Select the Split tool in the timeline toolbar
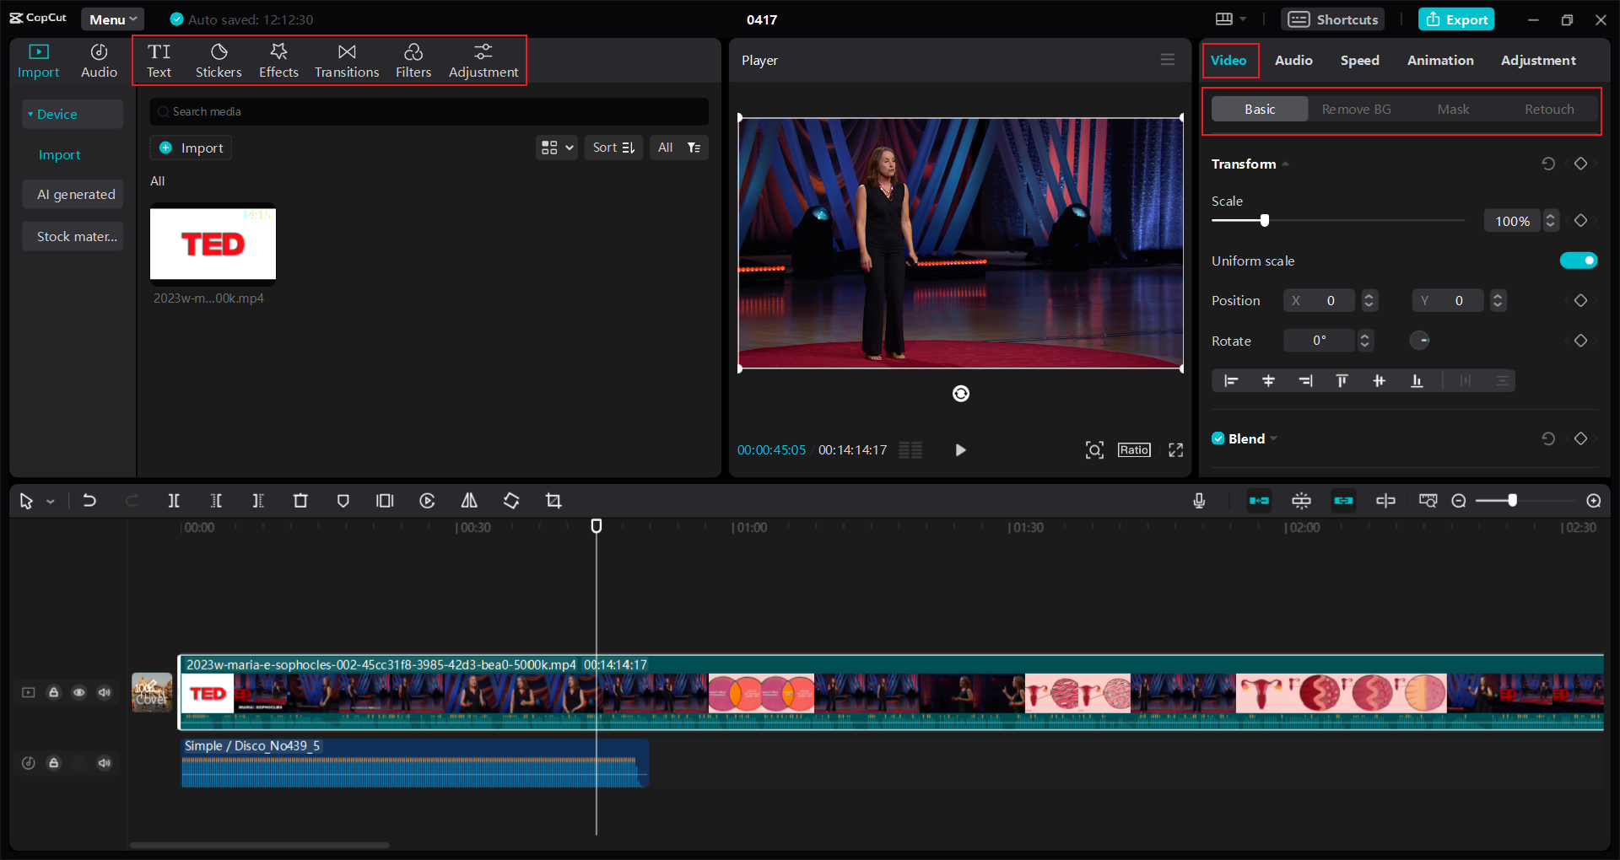The width and height of the screenshot is (1620, 860). [174, 500]
